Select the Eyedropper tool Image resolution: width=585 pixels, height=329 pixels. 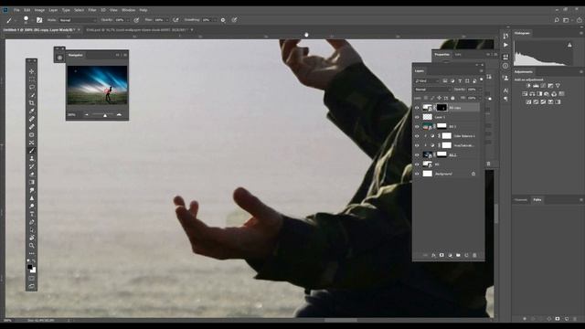pyautogui.click(x=32, y=111)
